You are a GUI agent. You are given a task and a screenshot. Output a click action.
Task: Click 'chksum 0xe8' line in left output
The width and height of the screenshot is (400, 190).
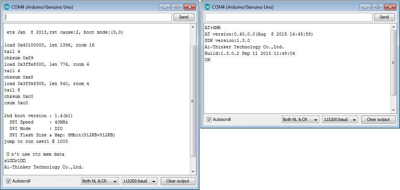[19, 77]
